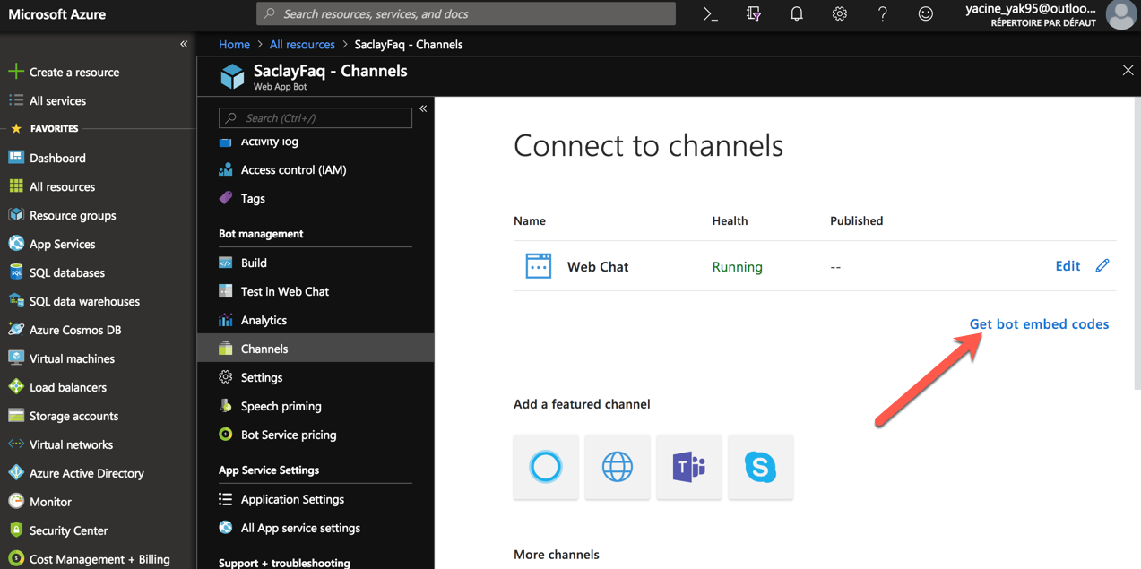
Task: Click the resource menu search box
Action: pos(316,117)
